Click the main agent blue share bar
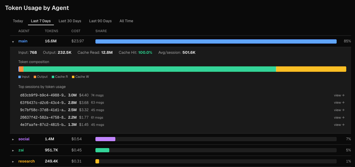The height and width of the screenshot is (167, 355). (216, 41)
